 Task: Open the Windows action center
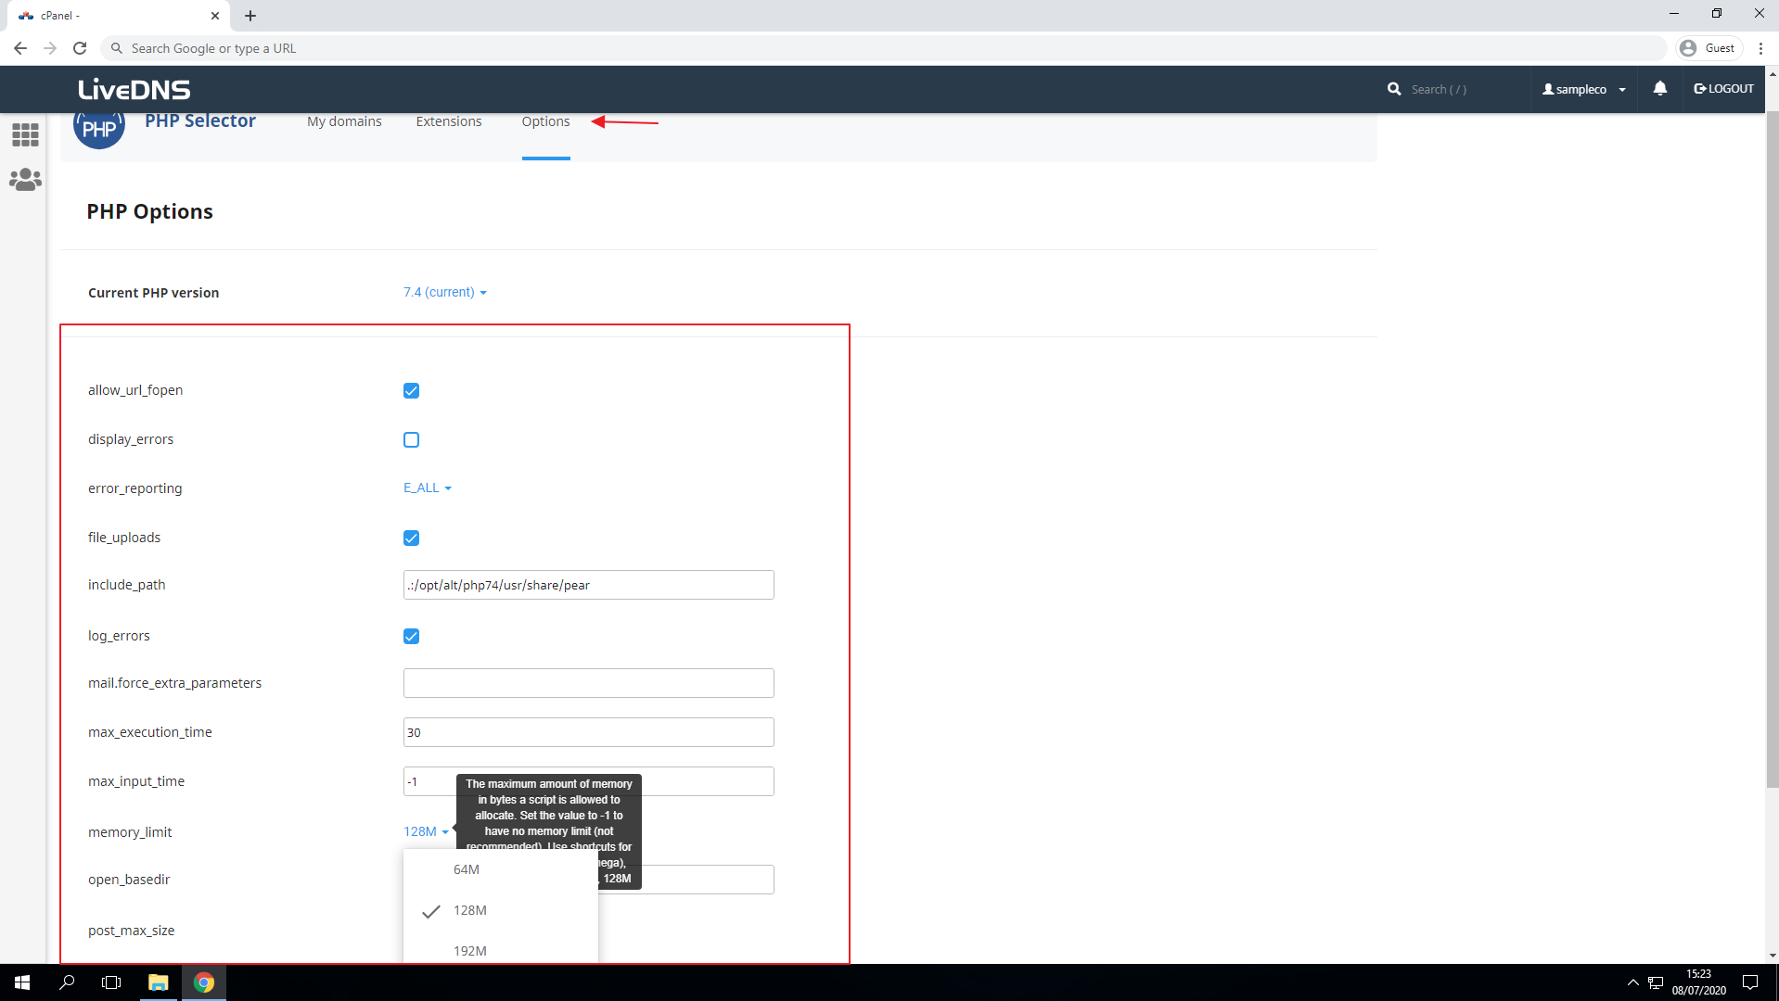[x=1750, y=982]
